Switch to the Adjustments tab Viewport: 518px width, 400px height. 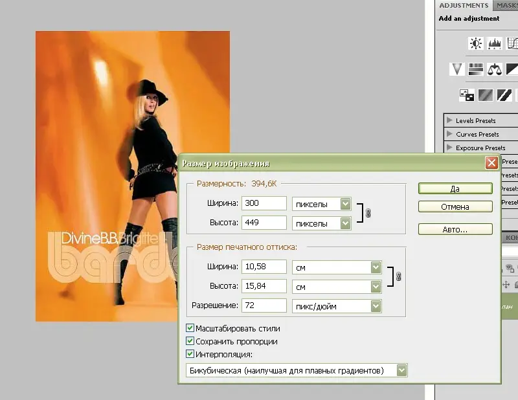(x=464, y=5)
